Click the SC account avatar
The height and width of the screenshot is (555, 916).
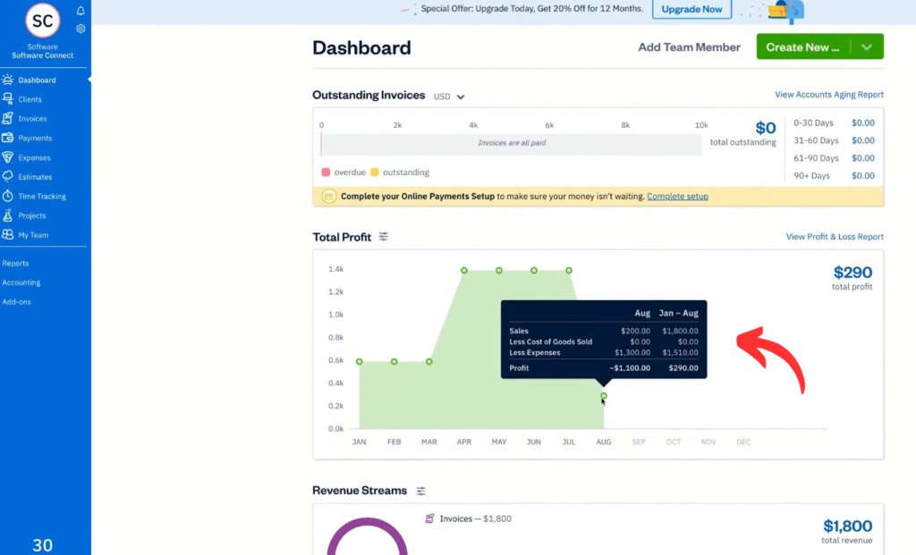43,21
